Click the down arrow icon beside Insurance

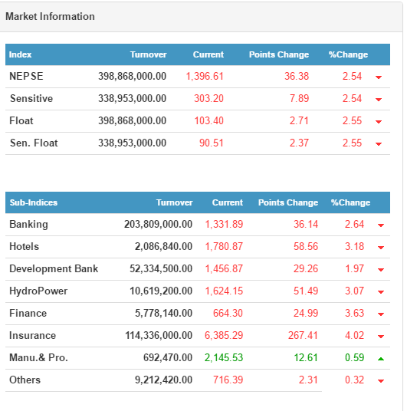[x=381, y=337]
